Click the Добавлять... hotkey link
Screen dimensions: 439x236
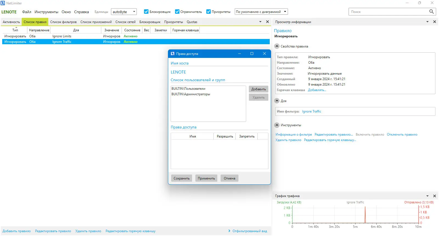[x=317, y=90]
